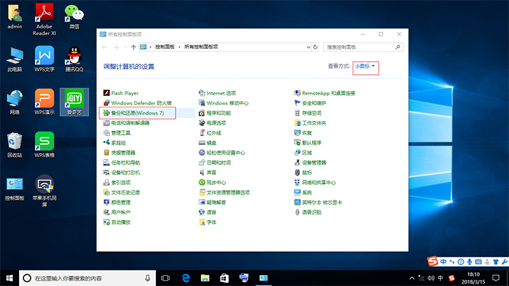The width and height of the screenshot is (509, 286).
Task: Click 所有控制面板项 breadcrumb segment
Action: [201, 47]
